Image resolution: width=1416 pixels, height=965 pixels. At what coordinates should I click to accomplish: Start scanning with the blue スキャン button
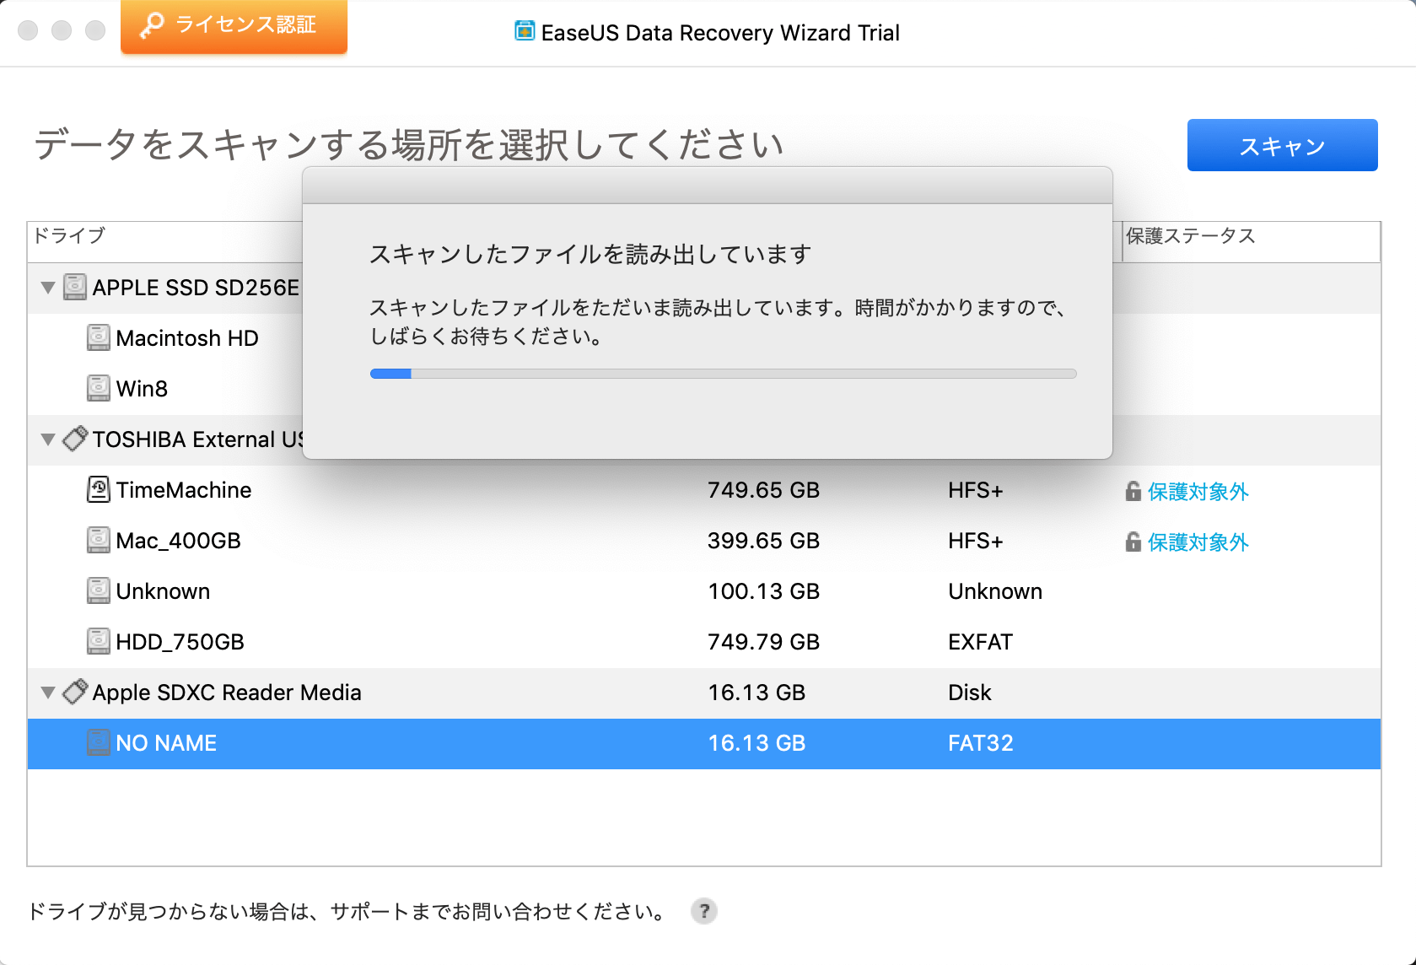coord(1282,145)
